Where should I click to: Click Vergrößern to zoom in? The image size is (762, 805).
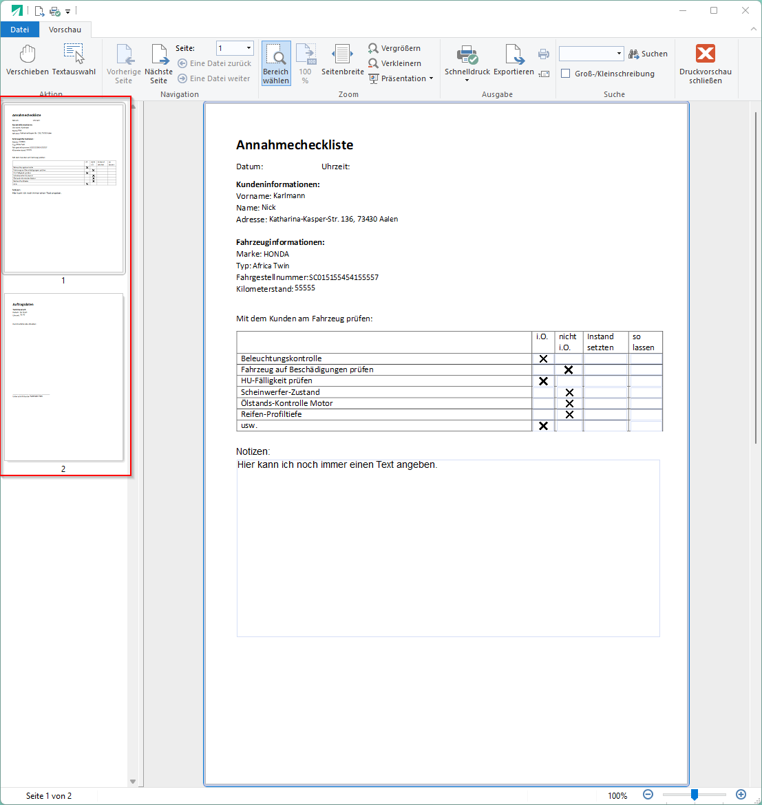(x=394, y=48)
